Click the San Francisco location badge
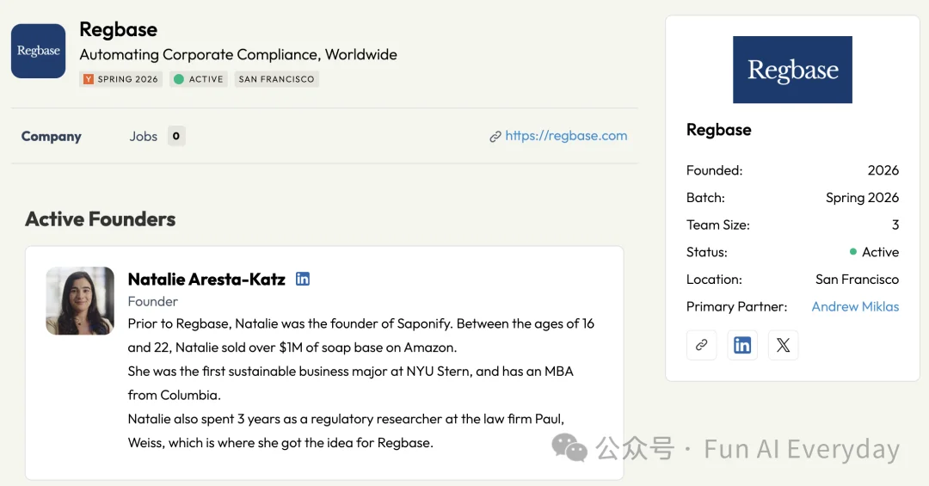The image size is (929, 486). pyautogui.click(x=277, y=79)
